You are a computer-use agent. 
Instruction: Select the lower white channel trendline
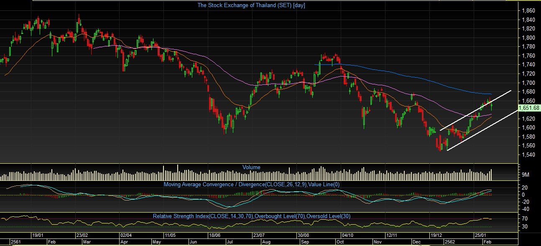[x=482, y=131]
